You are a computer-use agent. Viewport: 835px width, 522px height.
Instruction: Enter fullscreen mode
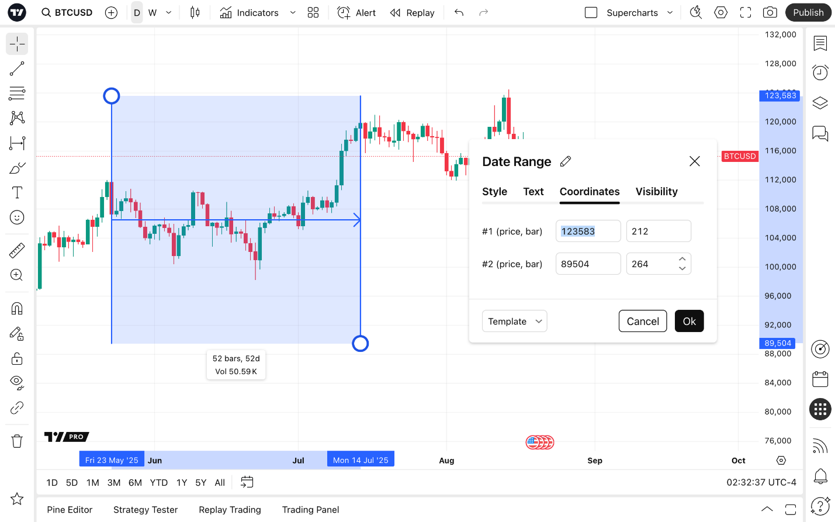tap(746, 12)
